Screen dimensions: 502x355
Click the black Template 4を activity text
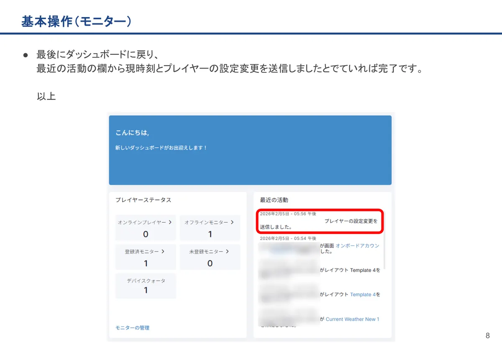(365, 270)
